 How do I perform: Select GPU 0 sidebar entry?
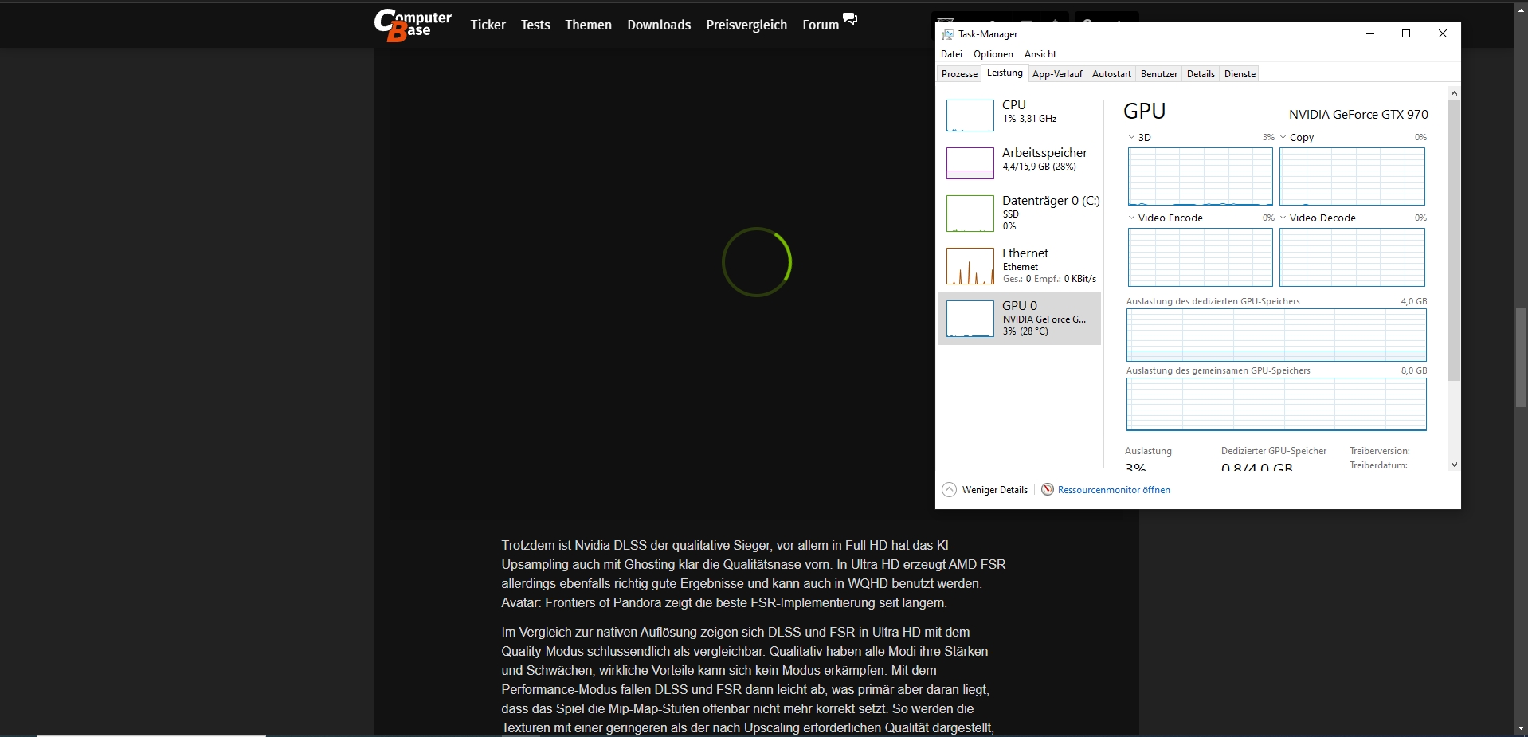(x=1020, y=319)
